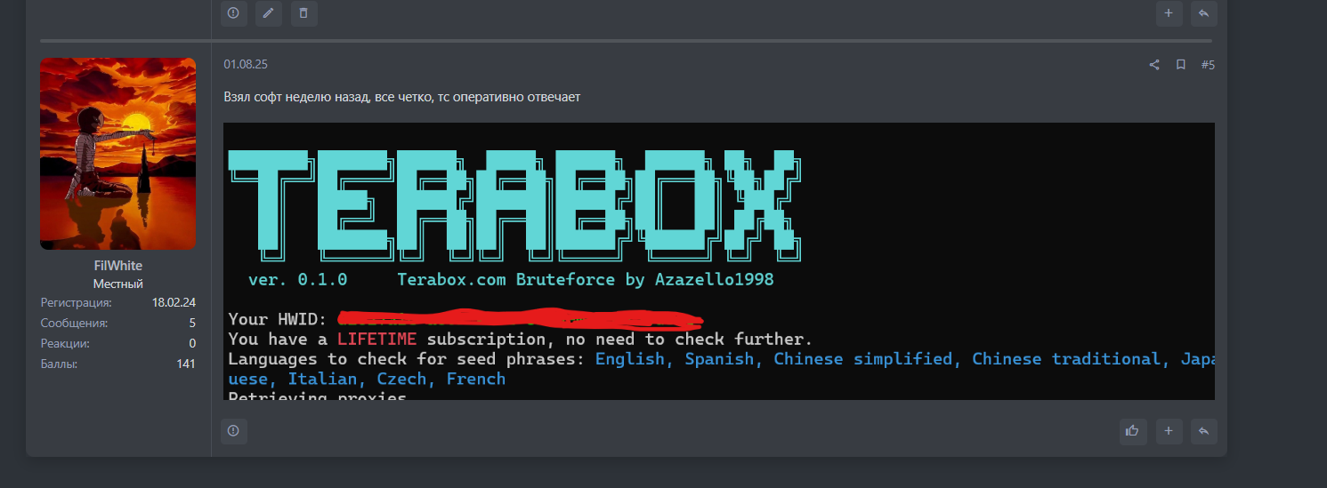Click the pencil edit icon in the upper post
The image size is (1327, 488).
[268, 13]
